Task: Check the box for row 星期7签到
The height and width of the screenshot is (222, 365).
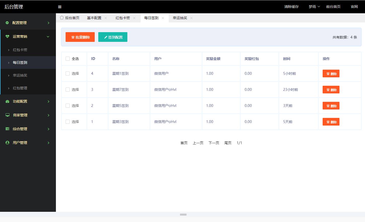Action: pyautogui.click(x=68, y=90)
